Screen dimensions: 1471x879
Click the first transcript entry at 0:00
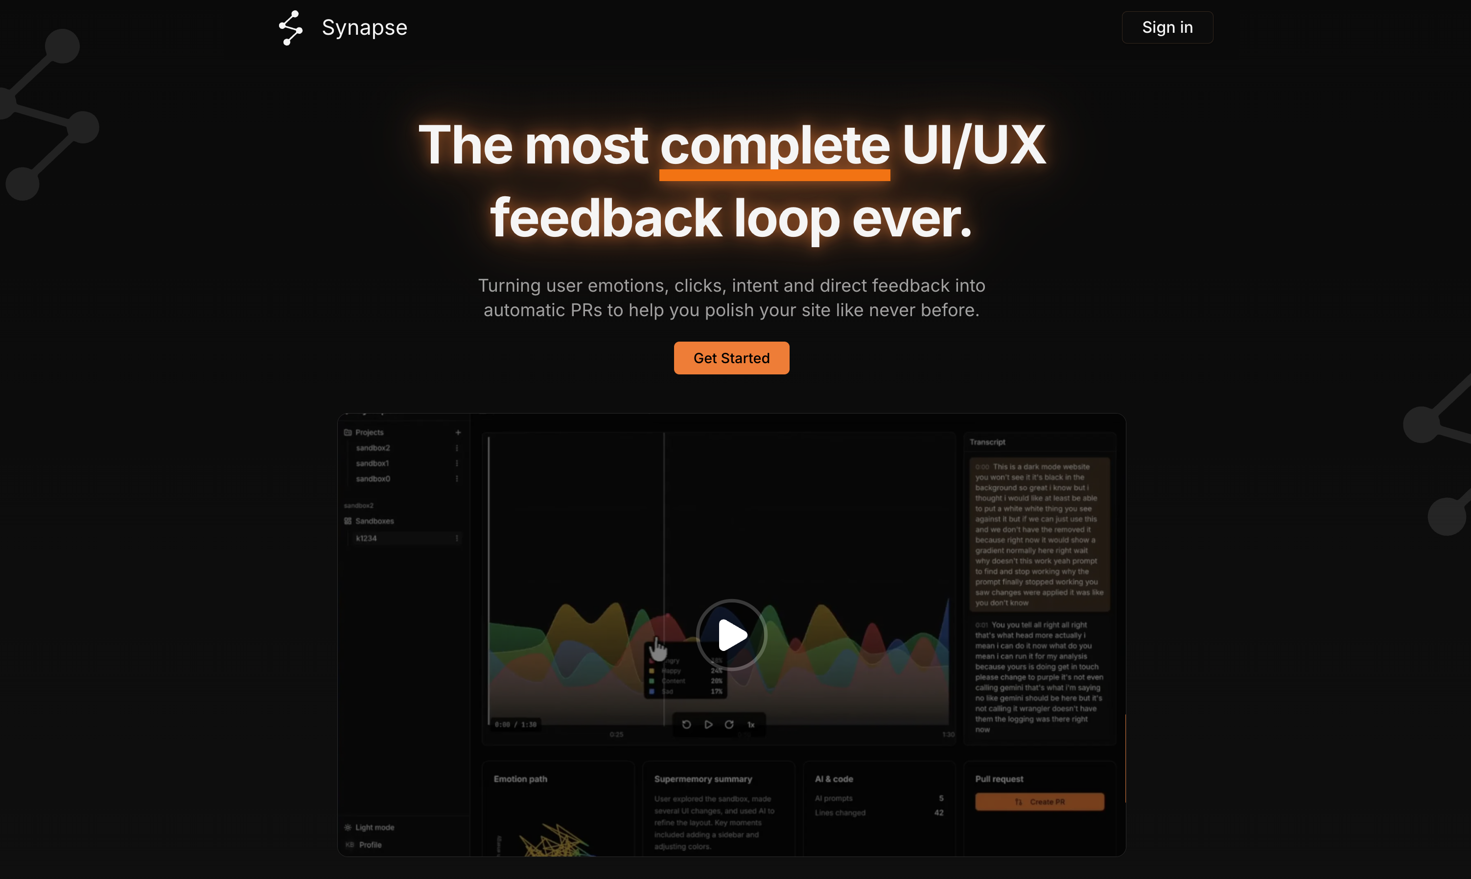tap(1039, 534)
